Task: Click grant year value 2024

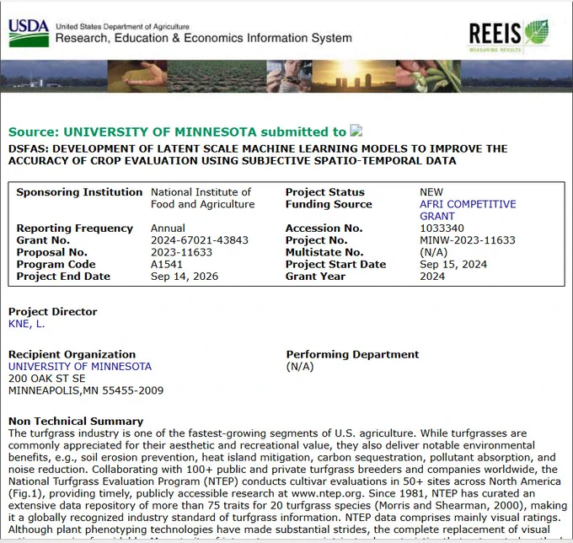Action: [x=432, y=277]
